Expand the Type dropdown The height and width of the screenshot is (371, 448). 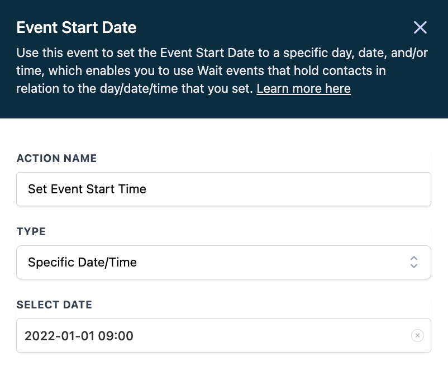223,262
